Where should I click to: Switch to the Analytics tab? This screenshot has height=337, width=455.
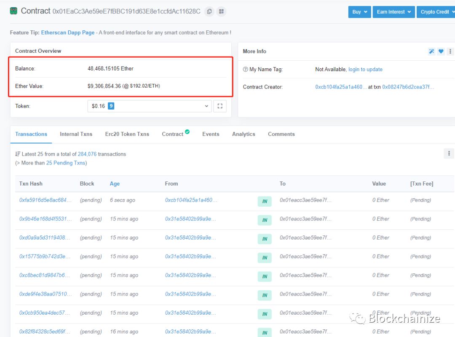pyautogui.click(x=244, y=134)
